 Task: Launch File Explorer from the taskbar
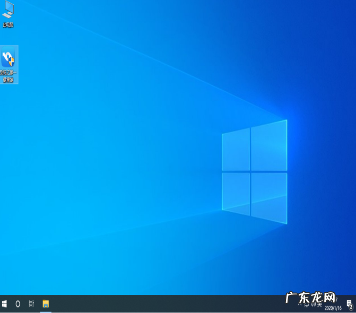point(46,303)
